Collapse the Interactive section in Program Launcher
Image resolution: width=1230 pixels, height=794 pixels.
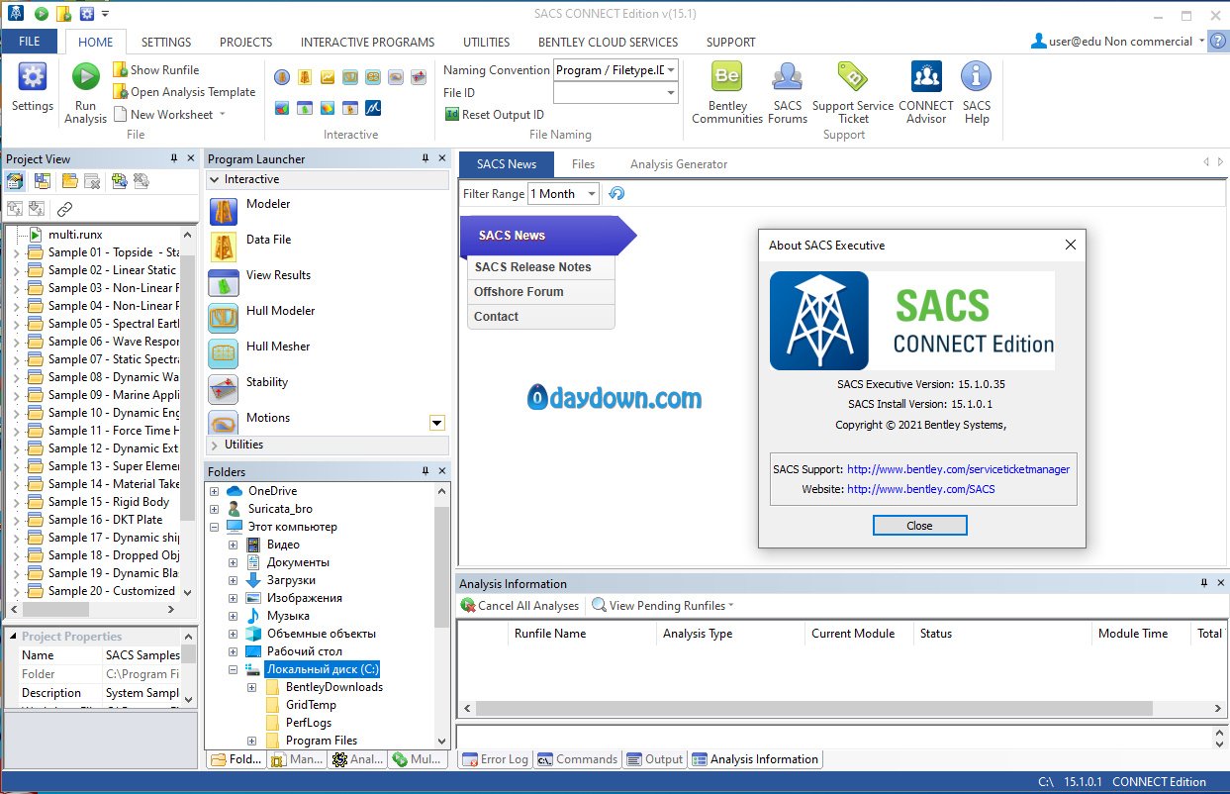pyautogui.click(x=214, y=179)
